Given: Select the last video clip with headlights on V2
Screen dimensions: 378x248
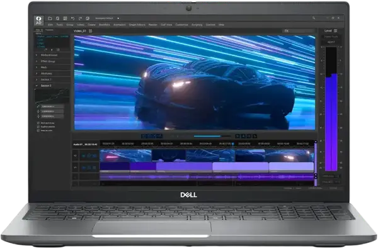Looking at the screenshot, I should [x=289, y=155].
